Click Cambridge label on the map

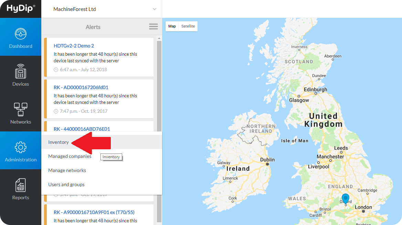367,190
